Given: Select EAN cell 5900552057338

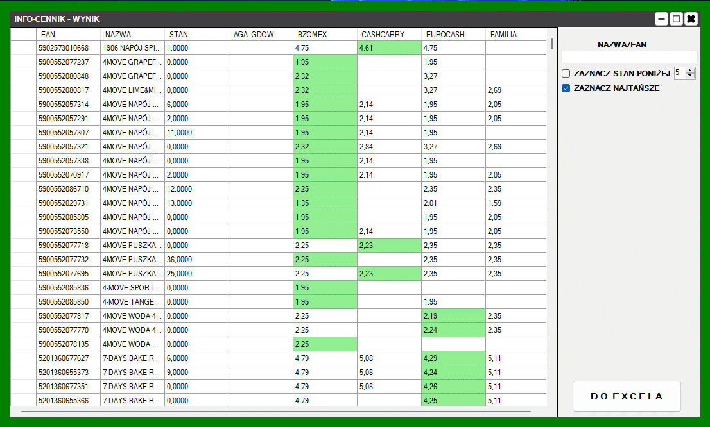Looking at the screenshot, I should (x=69, y=160).
